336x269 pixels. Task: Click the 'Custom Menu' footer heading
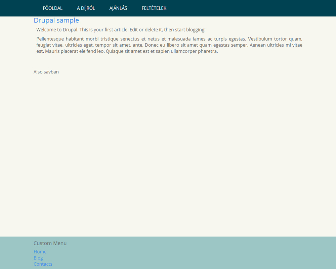50,243
